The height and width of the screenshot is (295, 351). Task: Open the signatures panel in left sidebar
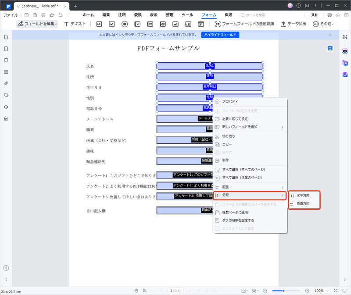pos(6,118)
